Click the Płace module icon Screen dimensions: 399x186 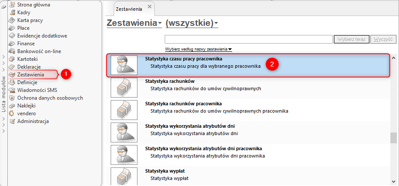(x=12, y=28)
